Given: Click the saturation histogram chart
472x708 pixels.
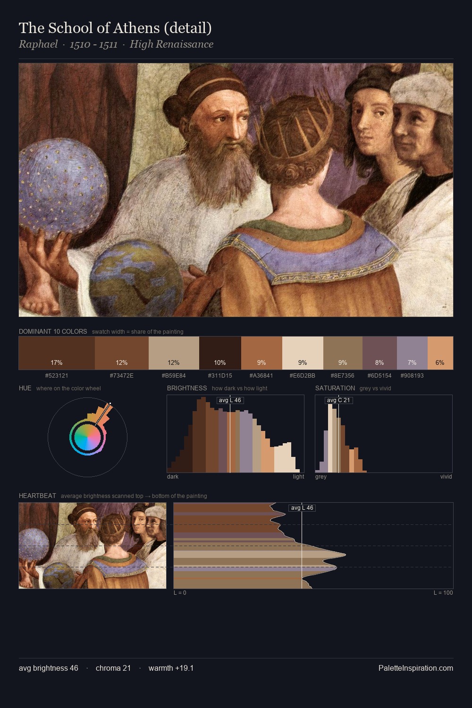Looking at the screenshot, I should (384, 434).
